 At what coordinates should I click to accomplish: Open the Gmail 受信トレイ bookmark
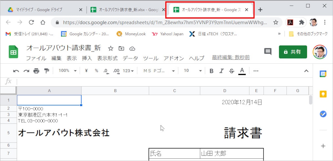pyautogui.click(x=30, y=34)
